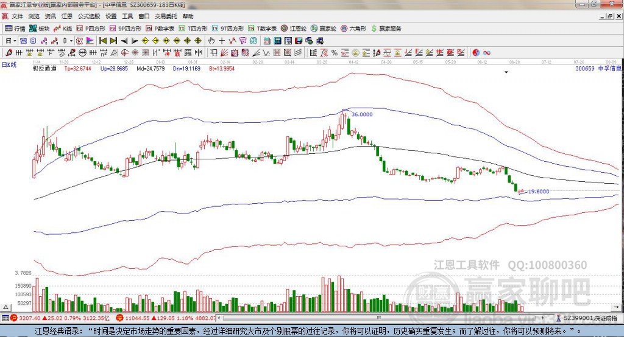Viewport: 624px width, 337px height.
Task: Click the right arrow at chart bottom right
Action: click(x=617, y=307)
